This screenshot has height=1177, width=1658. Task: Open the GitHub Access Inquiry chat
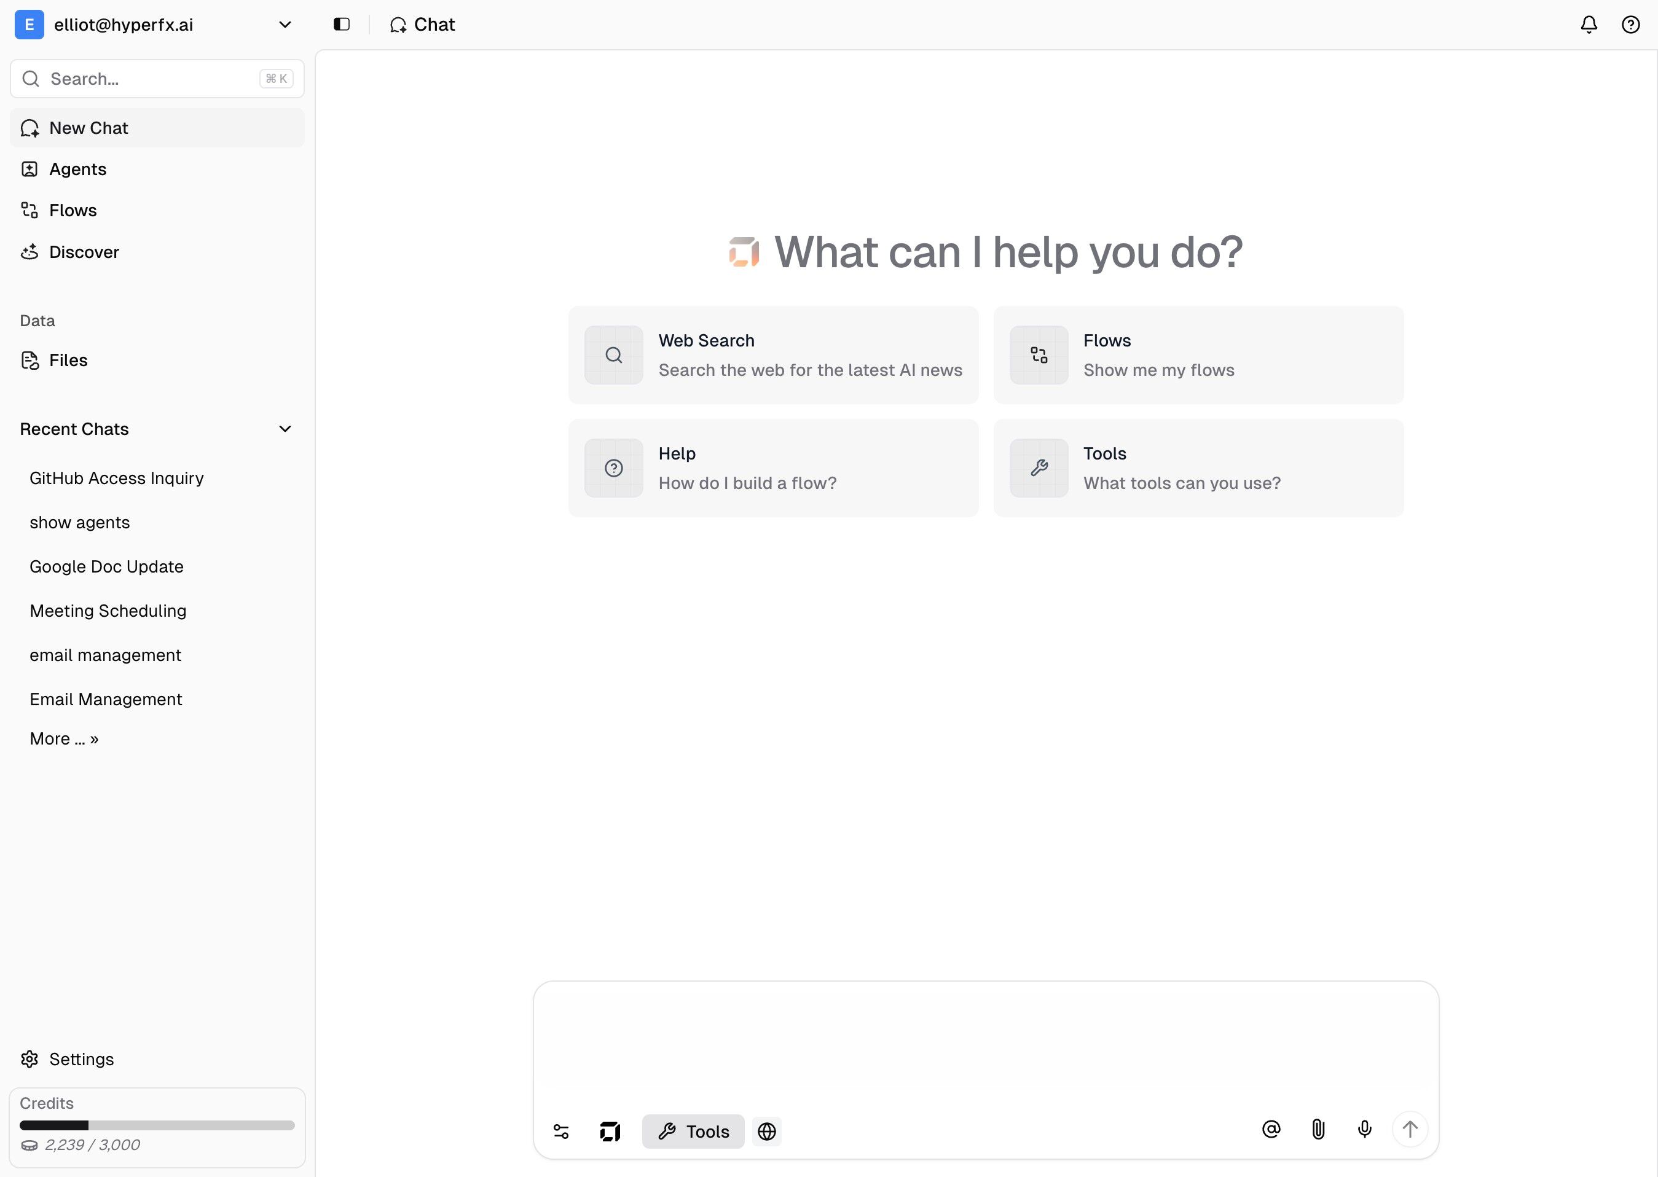[117, 479]
